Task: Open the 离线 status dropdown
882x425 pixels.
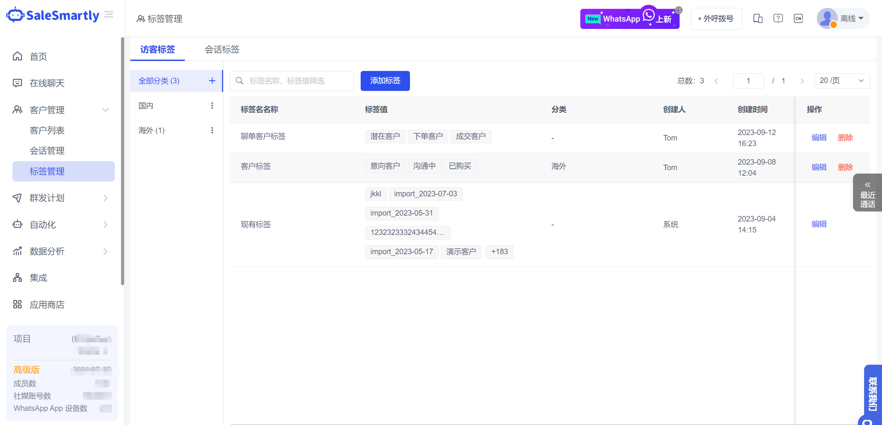Action: [852, 18]
